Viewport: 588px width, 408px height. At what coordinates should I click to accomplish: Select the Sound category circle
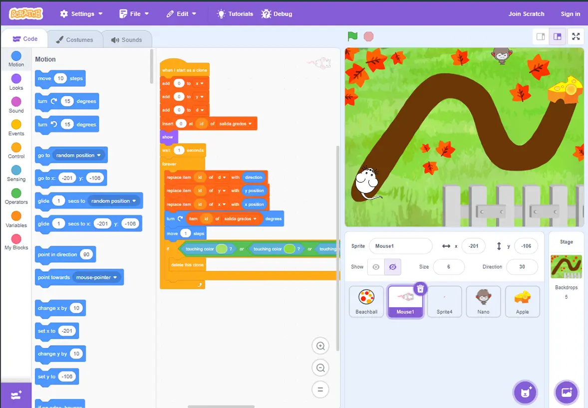(x=16, y=102)
